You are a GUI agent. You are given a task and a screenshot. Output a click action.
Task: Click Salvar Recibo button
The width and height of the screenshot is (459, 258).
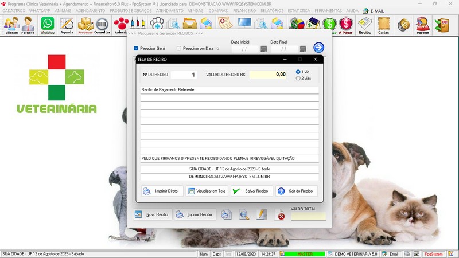(x=252, y=191)
